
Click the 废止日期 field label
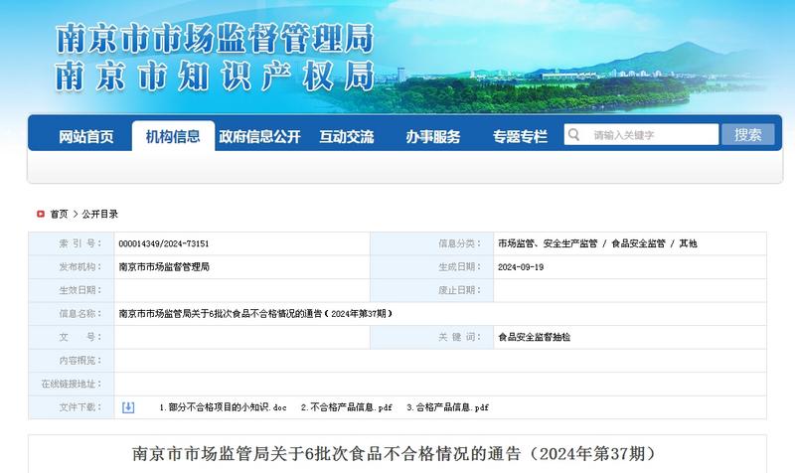tap(459, 290)
